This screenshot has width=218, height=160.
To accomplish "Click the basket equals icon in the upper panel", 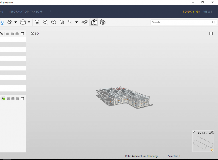I will (17, 34).
